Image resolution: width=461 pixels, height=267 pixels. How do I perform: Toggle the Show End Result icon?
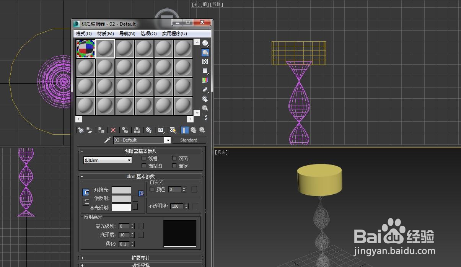pyautogui.click(x=185, y=130)
